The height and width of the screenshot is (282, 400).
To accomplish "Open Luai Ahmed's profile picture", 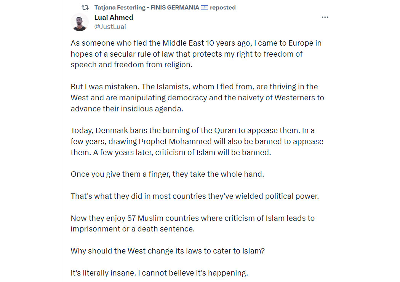I will 80,22.
